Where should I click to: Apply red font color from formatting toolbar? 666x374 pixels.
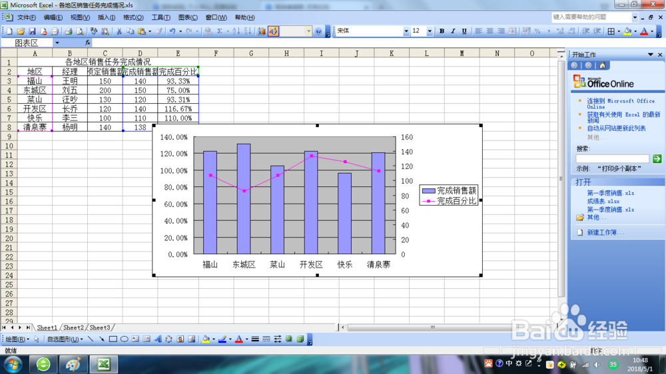pyautogui.click(x=644, y=31)
